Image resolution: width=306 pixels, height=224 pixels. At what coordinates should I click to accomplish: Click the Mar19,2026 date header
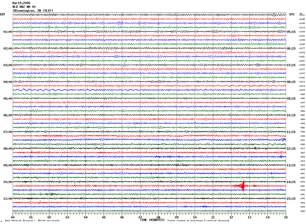tap(21, 3)
